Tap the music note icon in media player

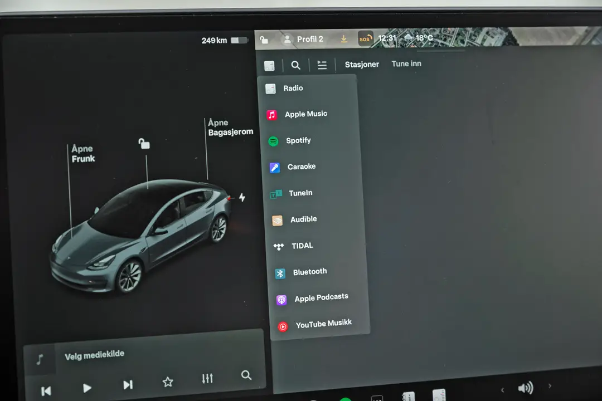coord(40,360)
